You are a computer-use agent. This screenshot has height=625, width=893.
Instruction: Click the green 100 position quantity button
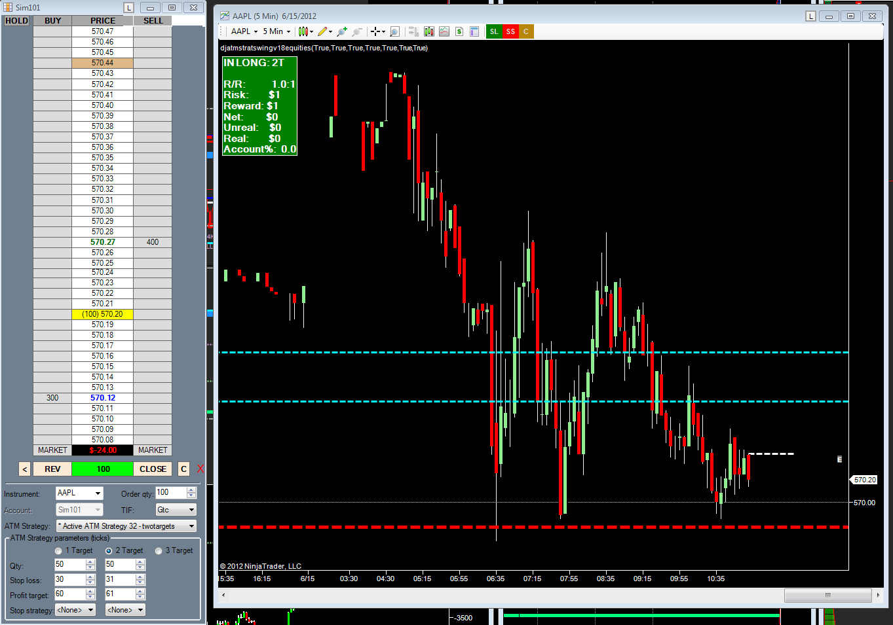point(103,469)
